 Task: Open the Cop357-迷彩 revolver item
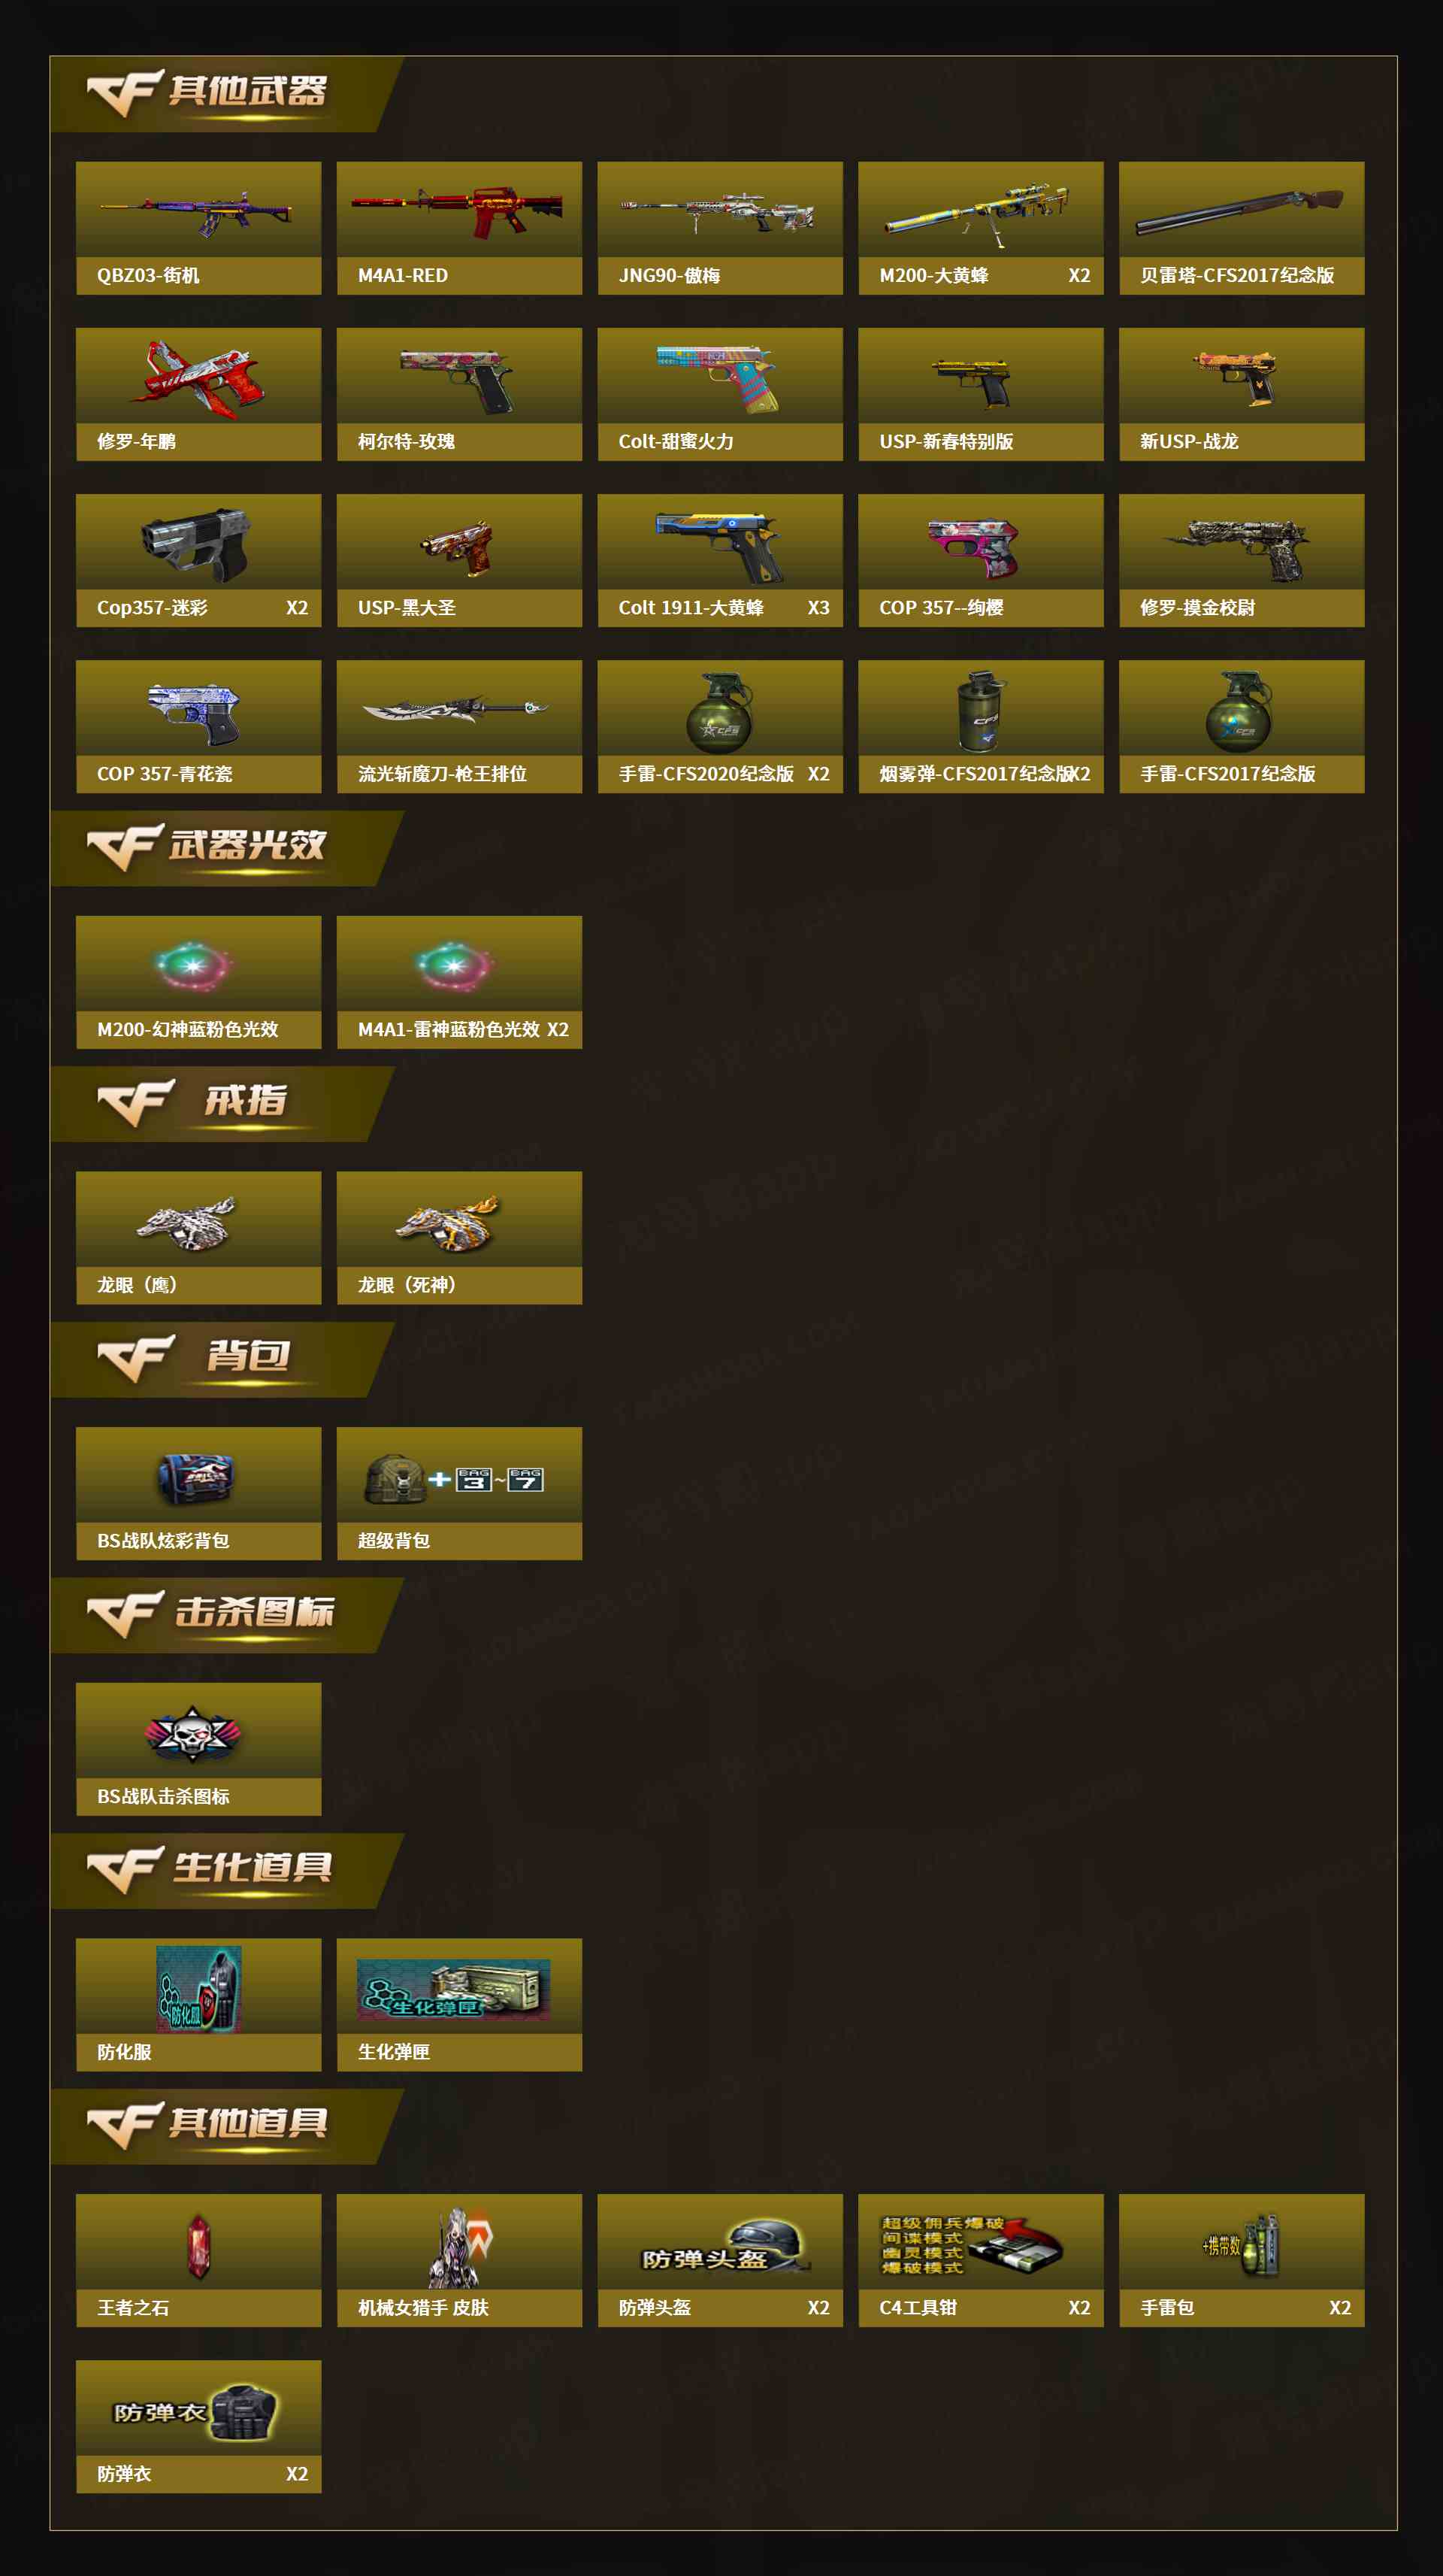click(x=198, y=560)
